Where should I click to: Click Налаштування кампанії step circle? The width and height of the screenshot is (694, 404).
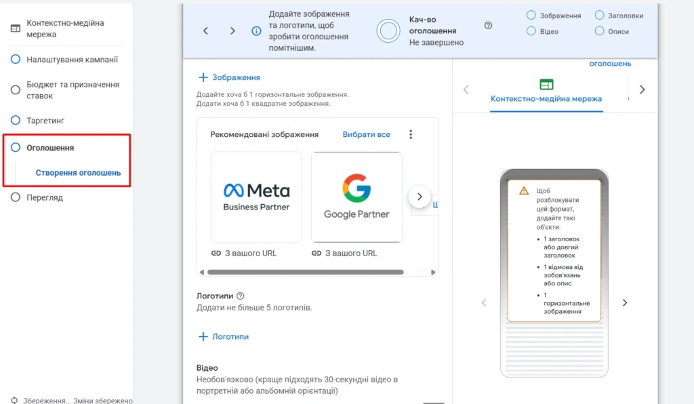coord(16,59)
